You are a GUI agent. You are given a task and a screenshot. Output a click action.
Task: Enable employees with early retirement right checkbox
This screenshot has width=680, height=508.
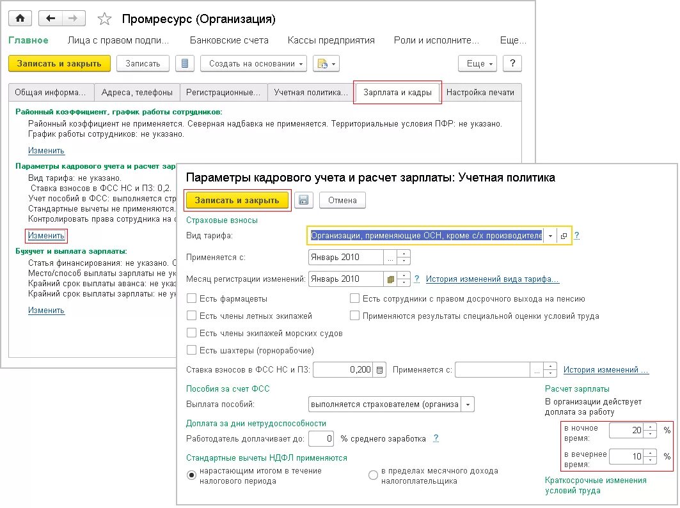click(354, 298)
